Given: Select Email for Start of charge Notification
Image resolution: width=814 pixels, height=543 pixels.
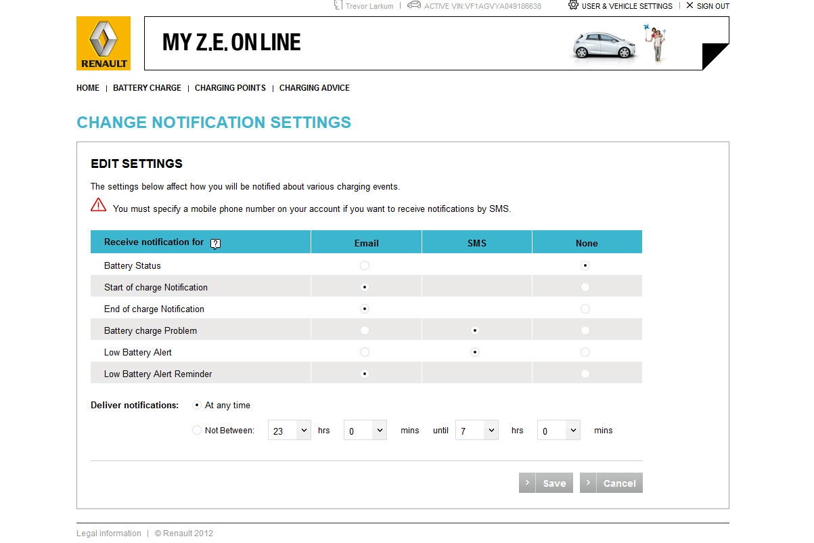Looking at the screenshot, I should pyautogui.click(x=365, y=287).
